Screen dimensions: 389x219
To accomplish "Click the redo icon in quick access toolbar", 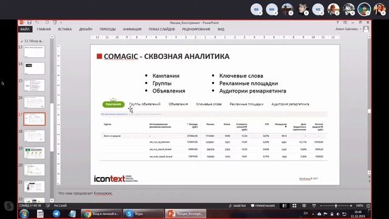I will (x=47, y=23).
